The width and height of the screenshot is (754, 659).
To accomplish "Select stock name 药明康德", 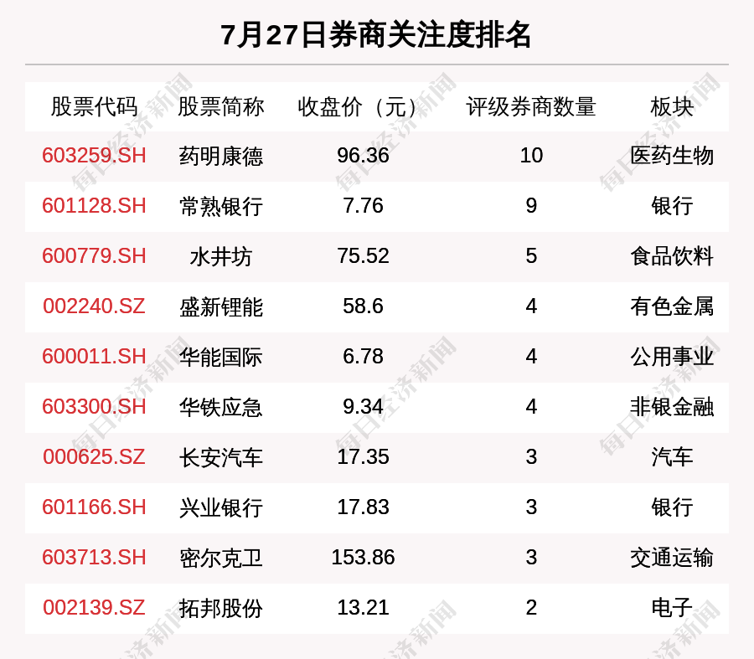I will tap(220, 157).
